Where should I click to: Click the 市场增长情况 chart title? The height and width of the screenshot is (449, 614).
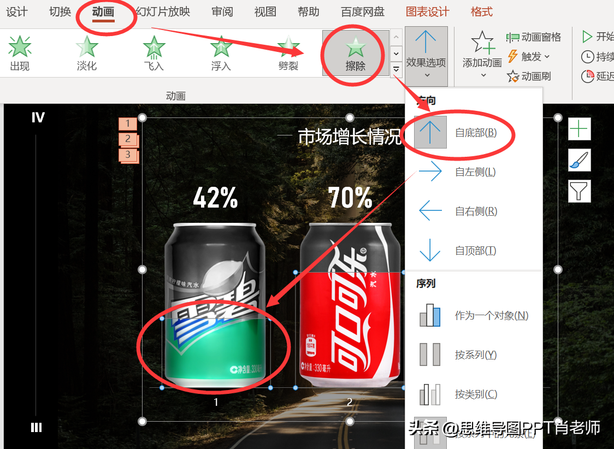(x=349, y=137)
